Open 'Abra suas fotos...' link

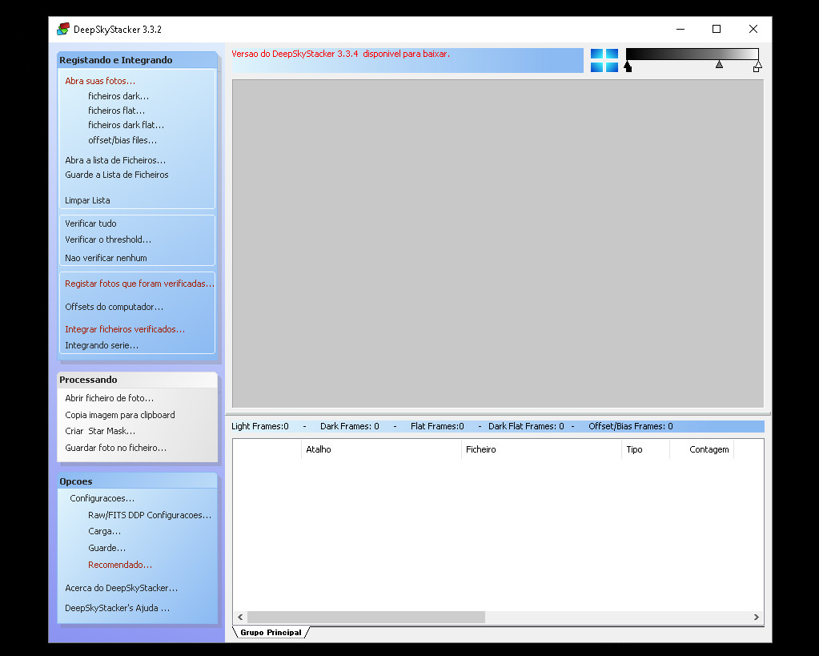pyautogui.click(x=100, y=81)
